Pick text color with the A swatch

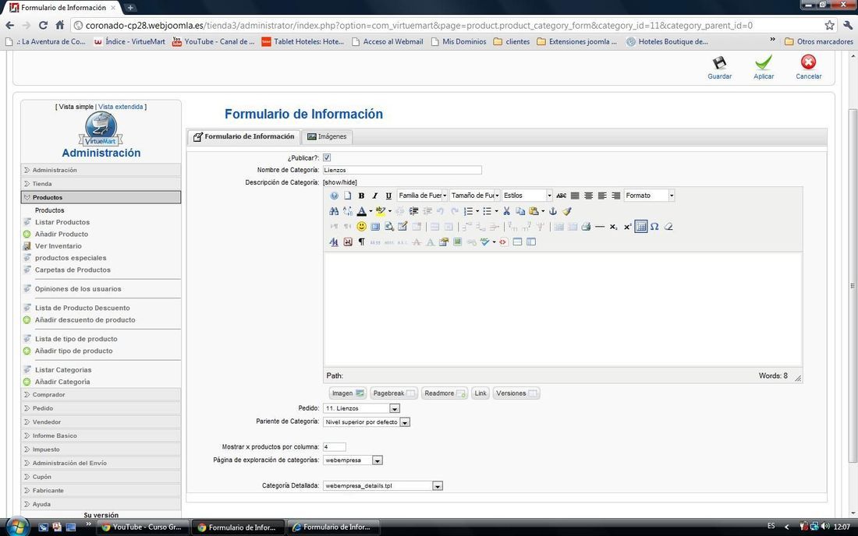click(361, 211)
